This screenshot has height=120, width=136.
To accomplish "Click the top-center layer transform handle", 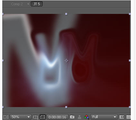I will pos(66,14).
